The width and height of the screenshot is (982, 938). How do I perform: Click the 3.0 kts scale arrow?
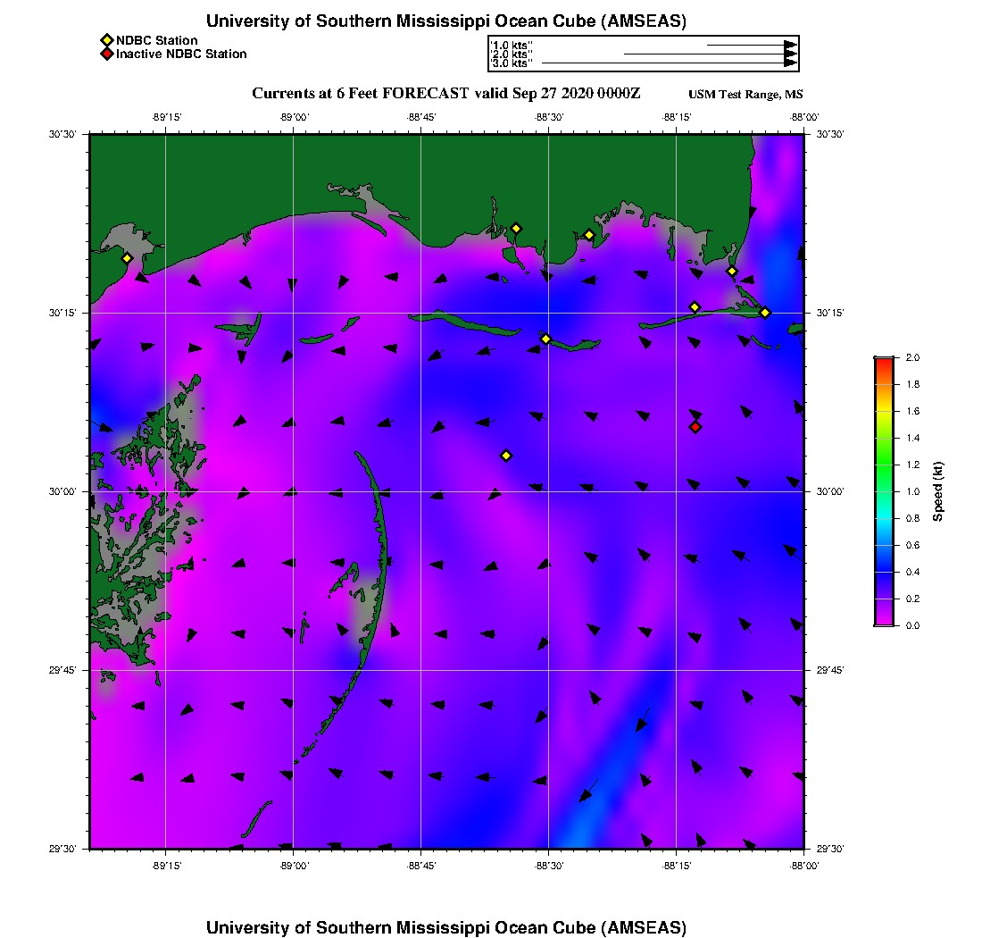669,63
